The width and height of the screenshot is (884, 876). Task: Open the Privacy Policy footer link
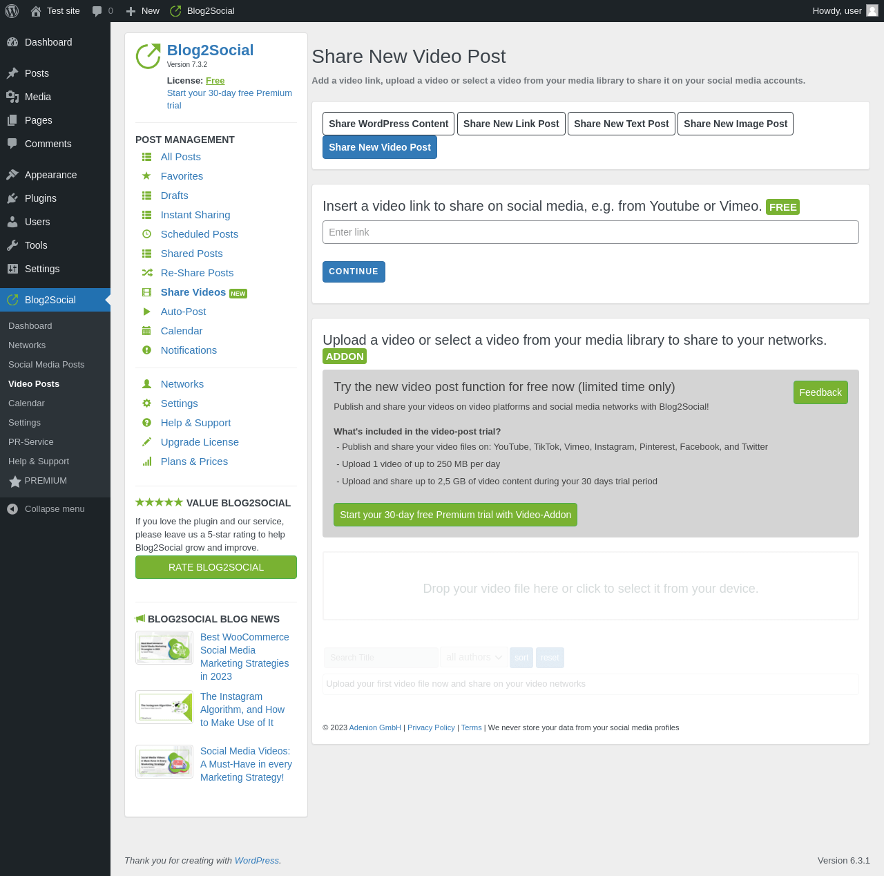point(431,727)
